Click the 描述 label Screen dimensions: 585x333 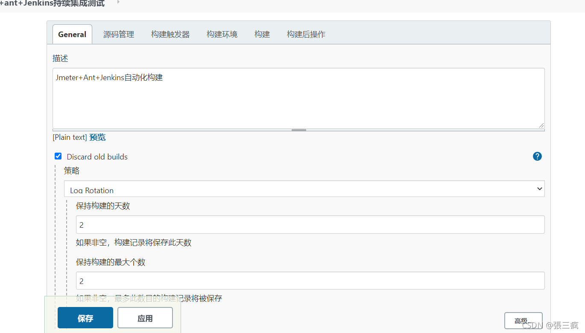[x=60, y=58]
